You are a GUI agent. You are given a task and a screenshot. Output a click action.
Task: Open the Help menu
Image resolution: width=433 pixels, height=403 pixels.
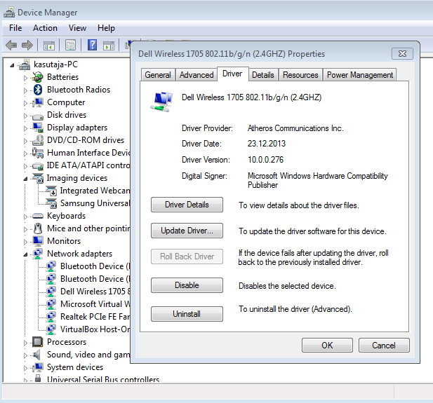pos(106,28)
